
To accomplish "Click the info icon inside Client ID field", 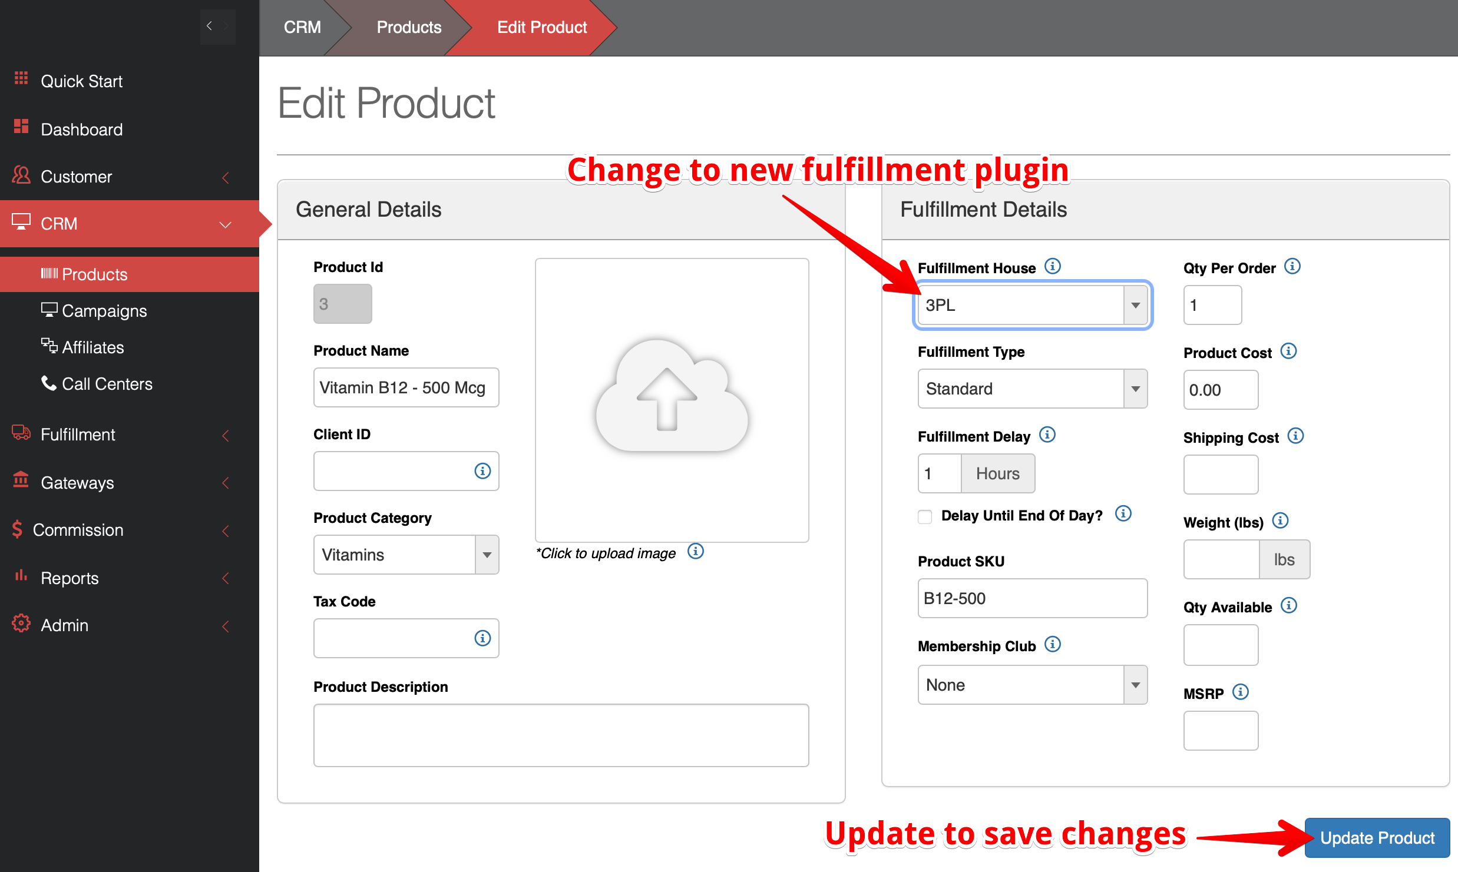I will click(x=482, y=471).
